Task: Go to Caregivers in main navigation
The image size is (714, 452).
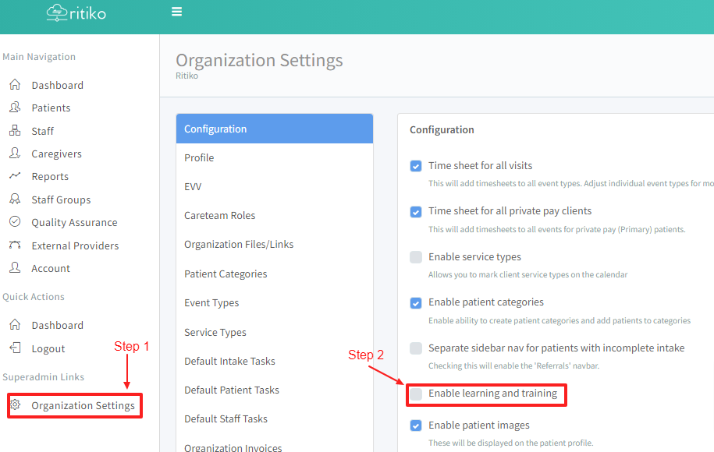Action: click(56, 154)
